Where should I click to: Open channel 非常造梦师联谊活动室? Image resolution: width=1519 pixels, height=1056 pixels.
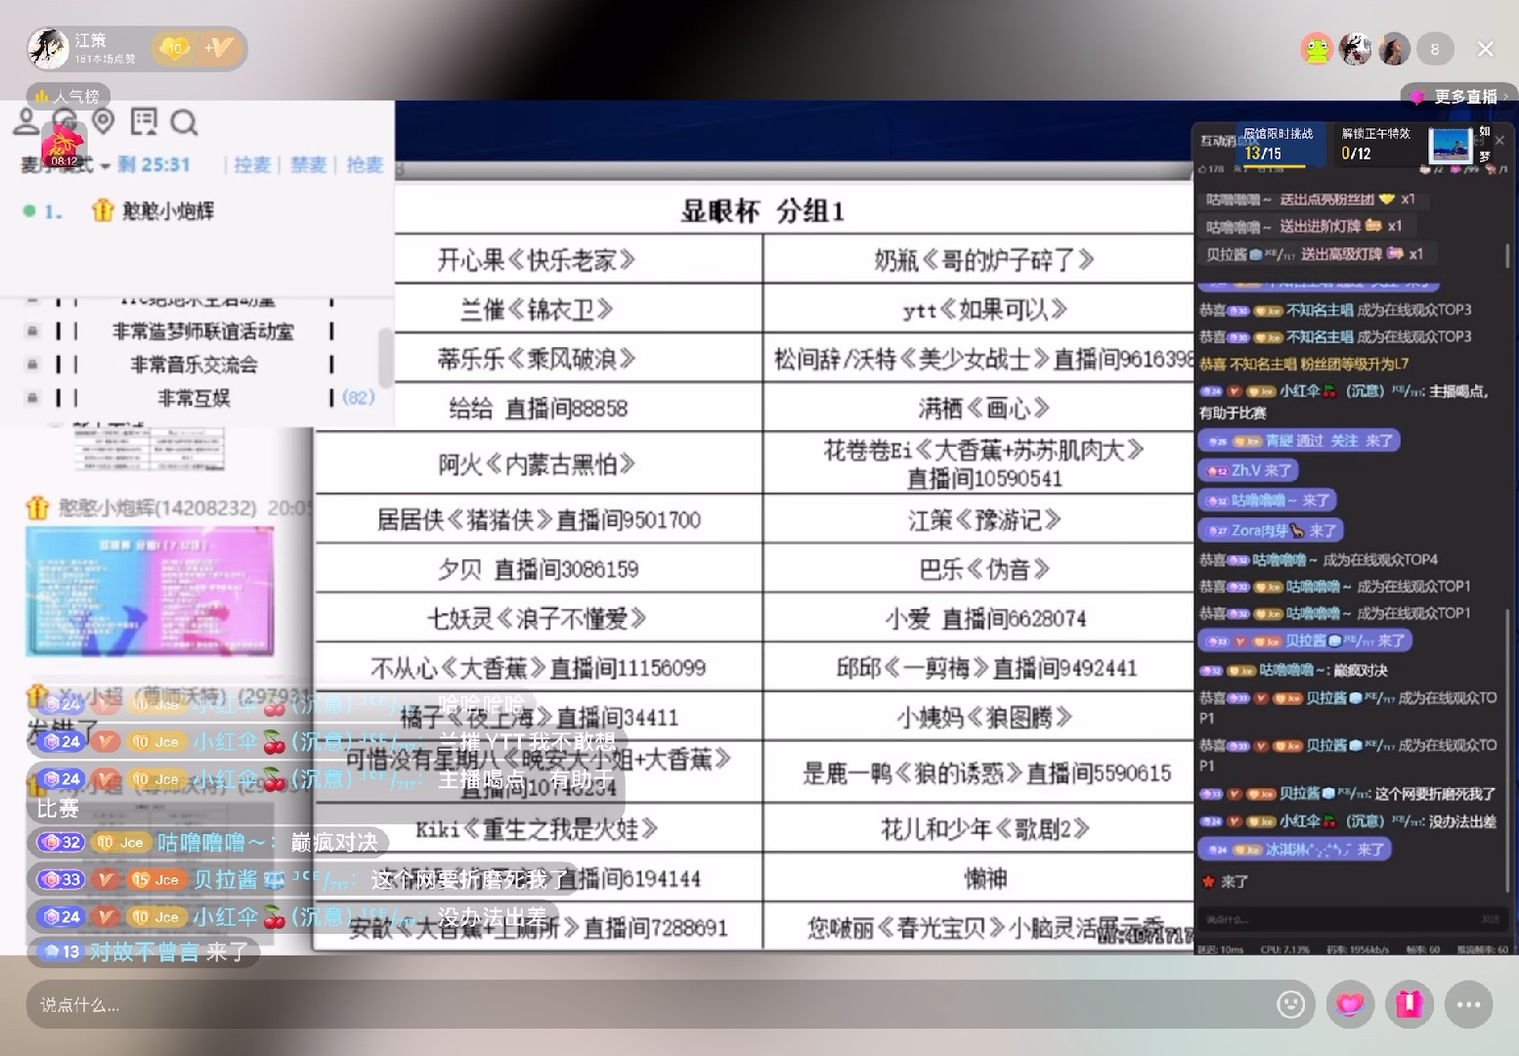[202, 331]
